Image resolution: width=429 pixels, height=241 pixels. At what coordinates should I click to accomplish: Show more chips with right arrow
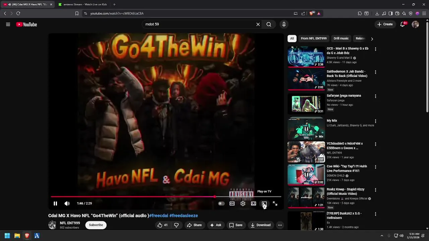(372, 39)
